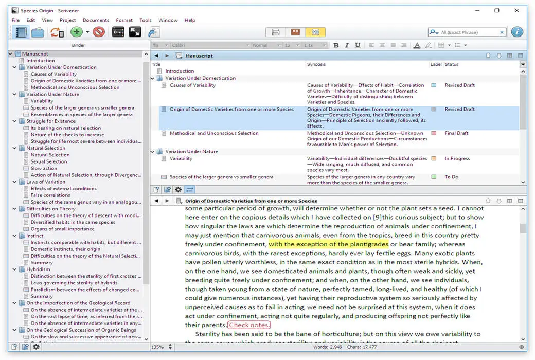
Task: Open the Edit menu
Action: click(x=31, y=20)
